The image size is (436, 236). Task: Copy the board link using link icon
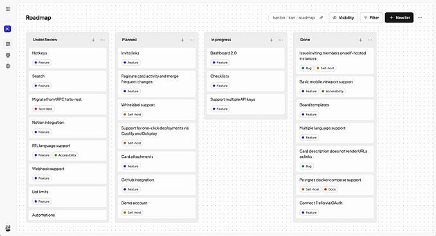pos(321,18)
